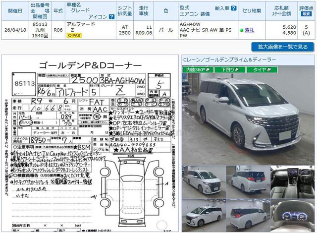
Task: Open the dashboard interior thumbnail
Action: (x=292, y=182)
